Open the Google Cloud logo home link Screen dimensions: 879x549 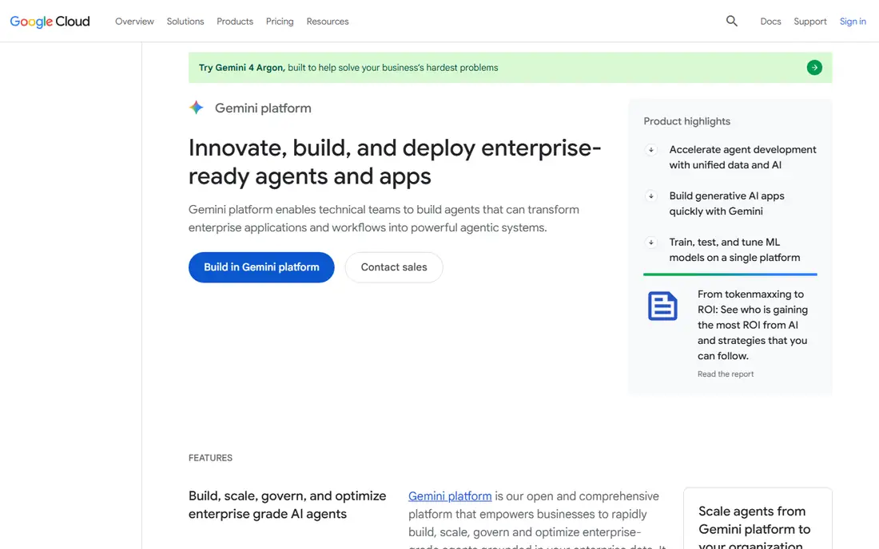tap(50, 22)
